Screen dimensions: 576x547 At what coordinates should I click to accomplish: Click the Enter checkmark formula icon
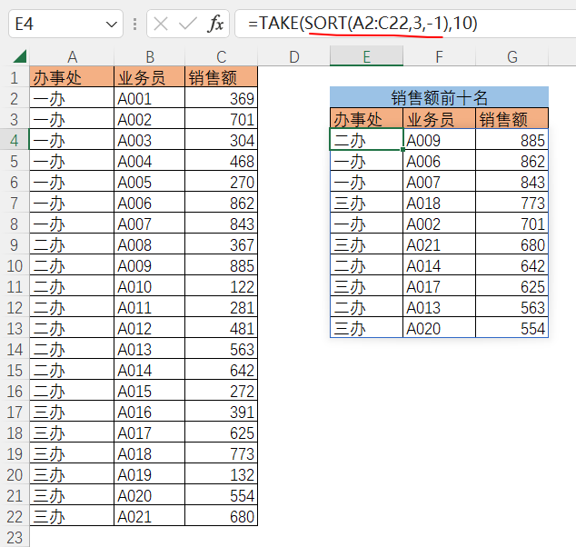tap(188, 25)
